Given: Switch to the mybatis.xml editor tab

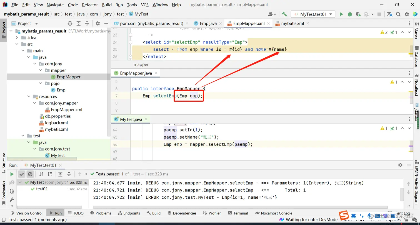Looking at the screenshot, I should coord(292,24).
